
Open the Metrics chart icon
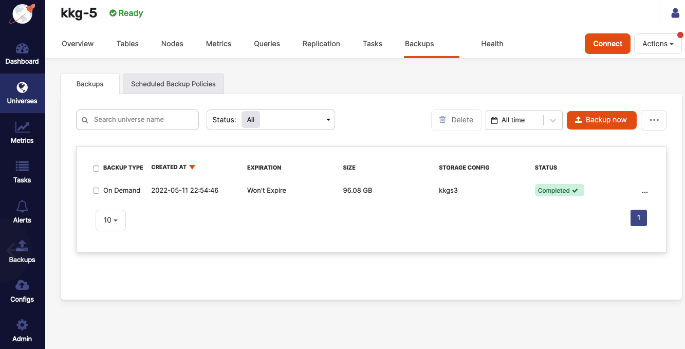click(x=22, y=127)
